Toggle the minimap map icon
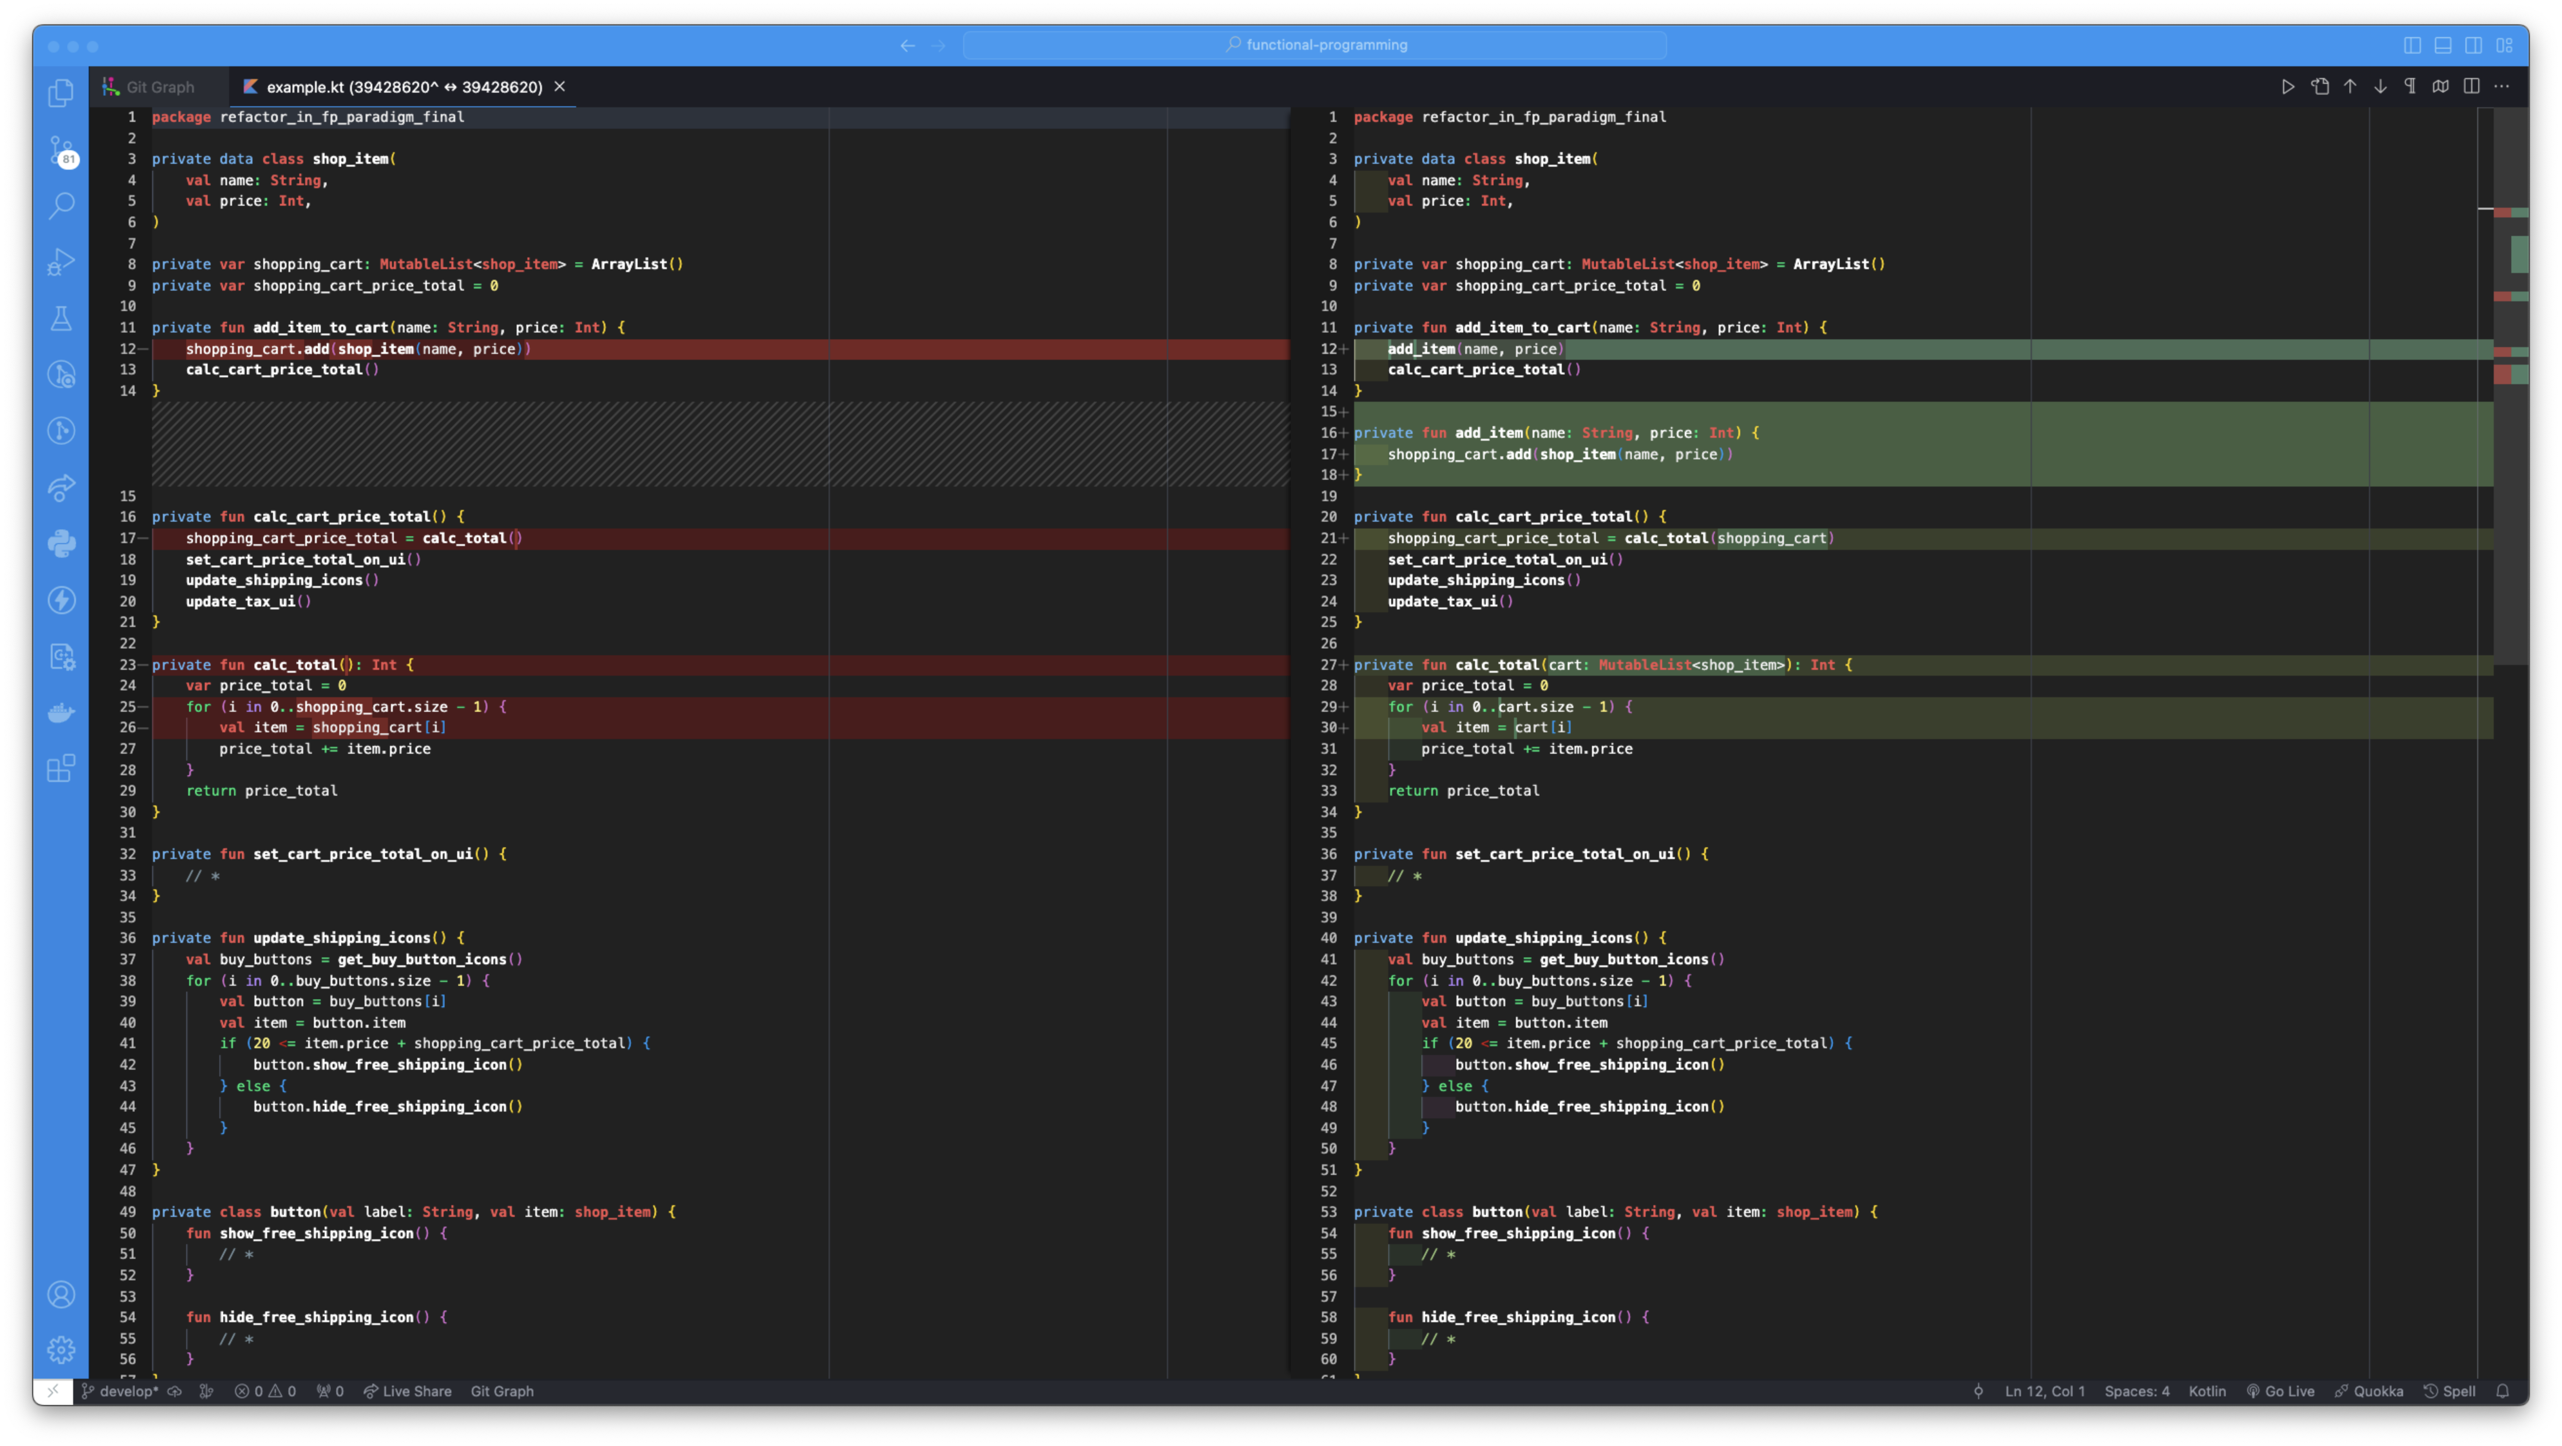 coord(2441,86)
